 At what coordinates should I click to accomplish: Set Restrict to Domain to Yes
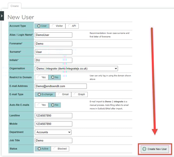41,77
